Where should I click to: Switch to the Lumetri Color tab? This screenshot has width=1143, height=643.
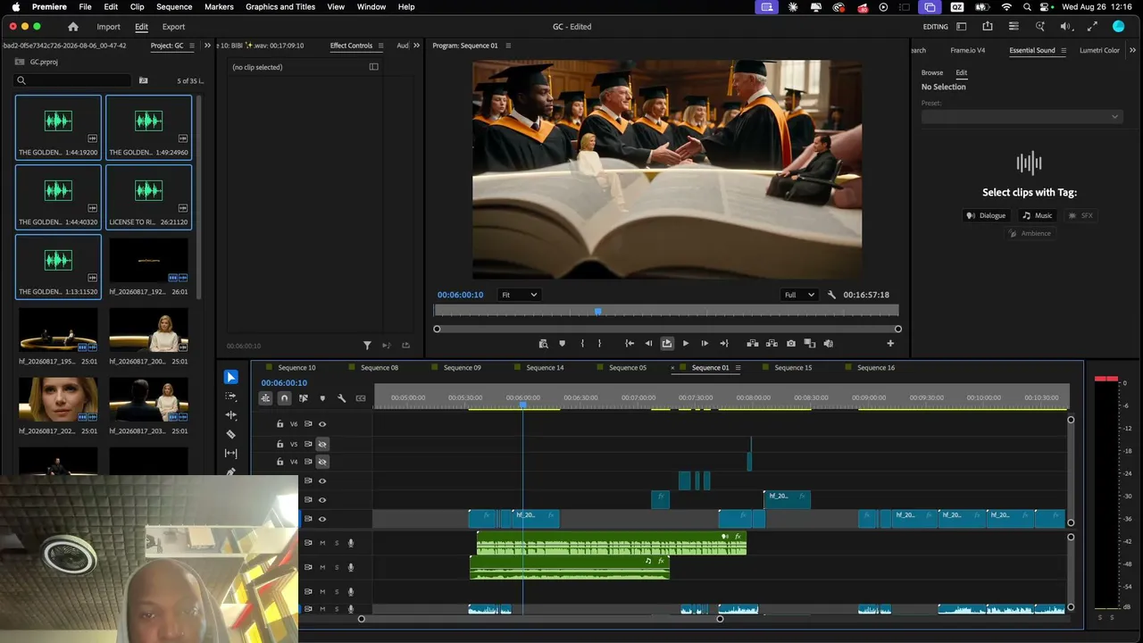(x=1099, y=50)
